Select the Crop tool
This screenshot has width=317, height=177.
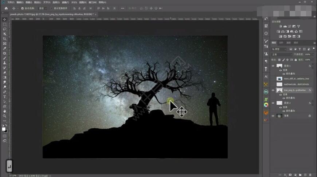click(x=4, y=39)
